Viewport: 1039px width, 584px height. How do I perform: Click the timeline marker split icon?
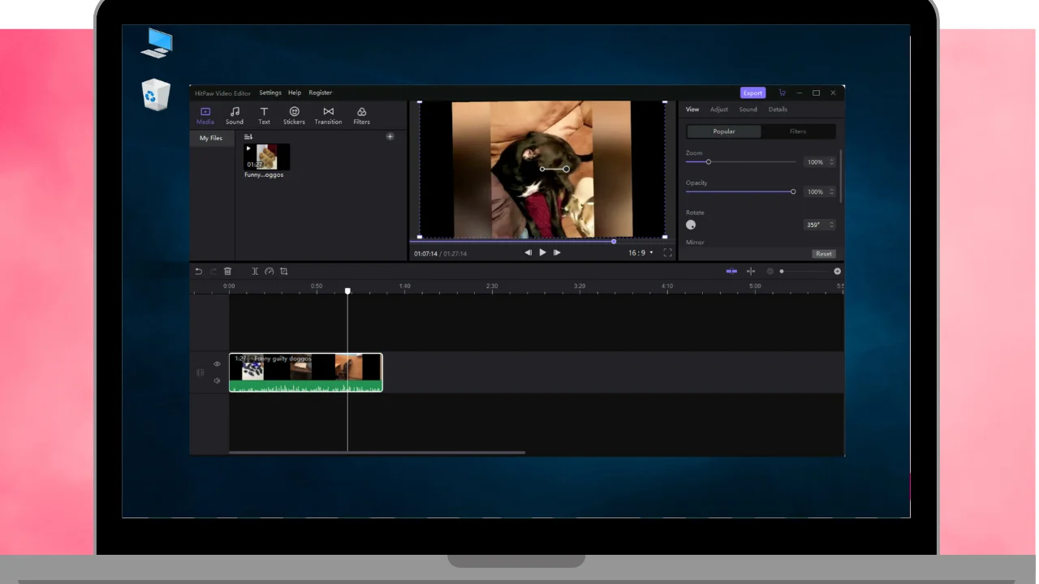click(x=751, y=271)
